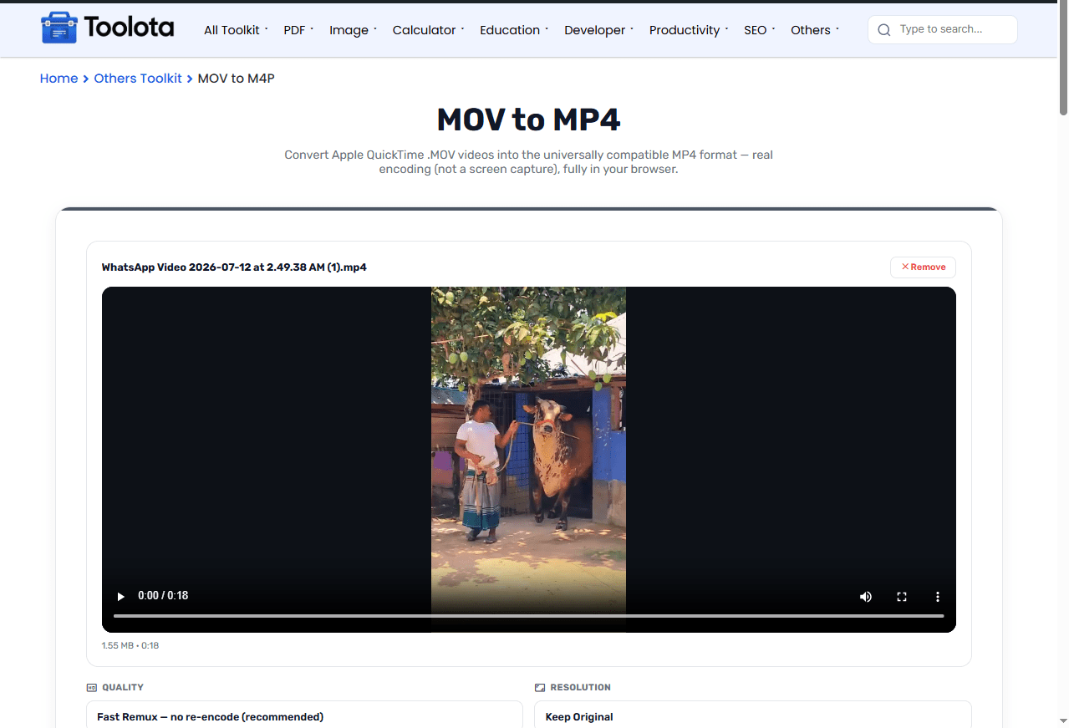The width and height of the screenshot is (1069, 728).
Task: Seek on the video progress bar
Action: click(528, 616)
